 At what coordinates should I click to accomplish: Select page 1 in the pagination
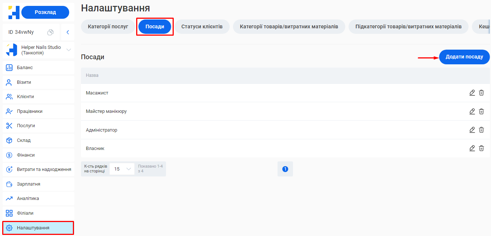(285, 169)
